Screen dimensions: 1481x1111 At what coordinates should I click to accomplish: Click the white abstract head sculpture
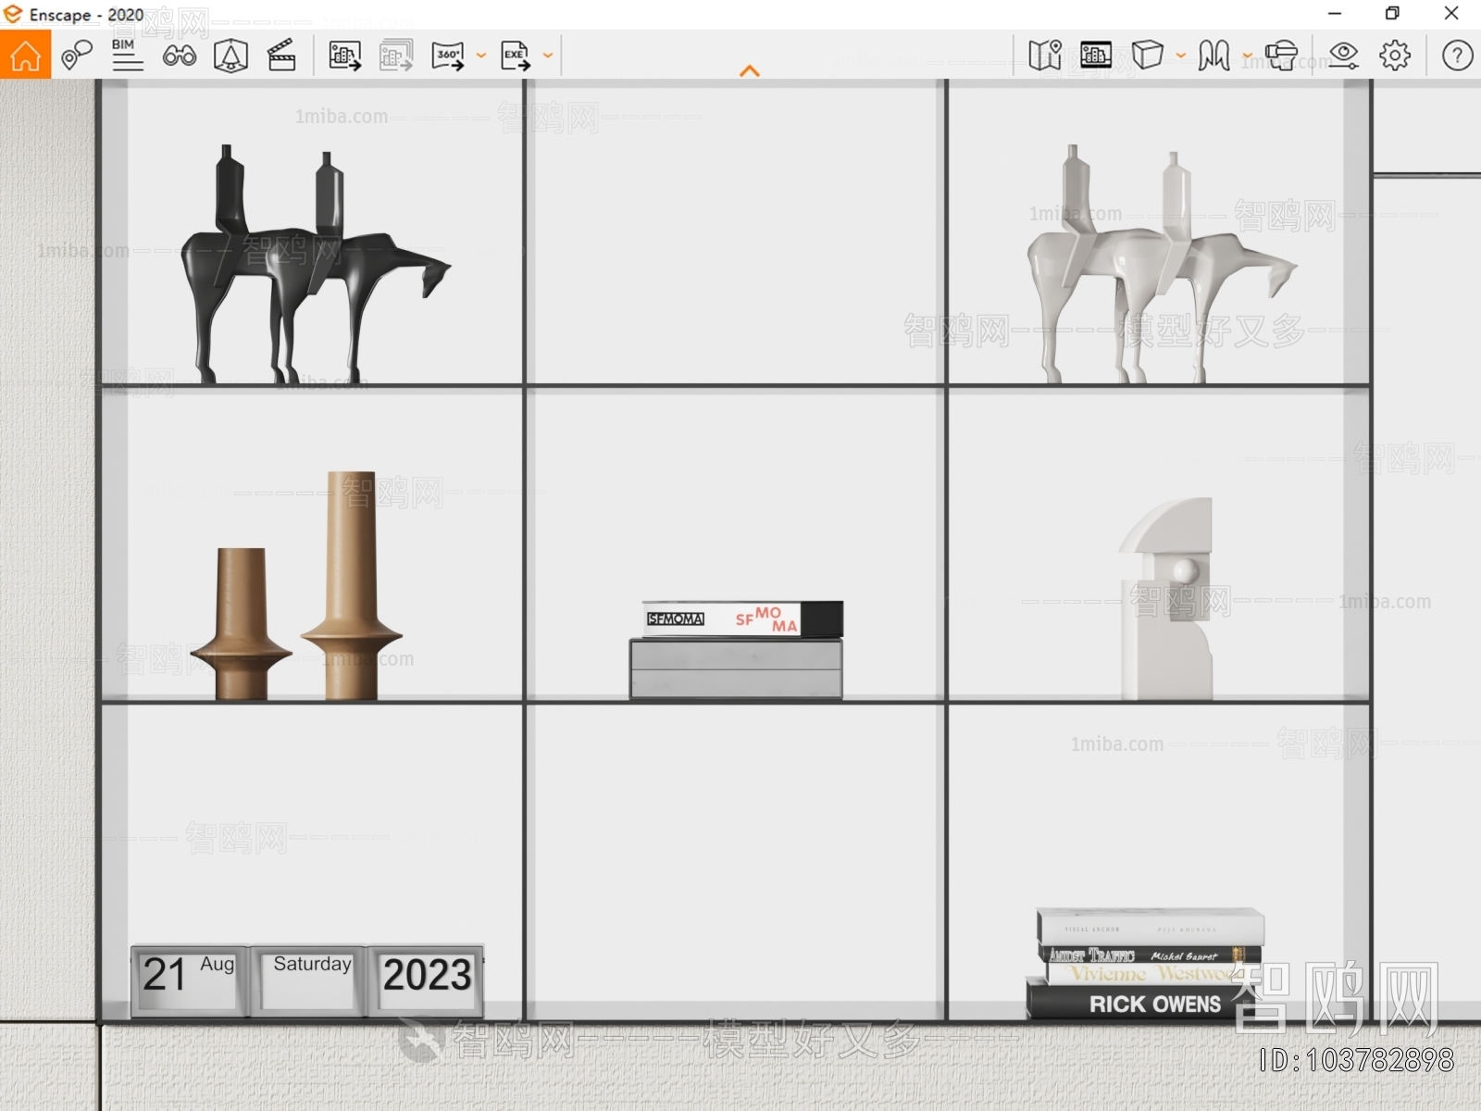tap(1166, 599)
